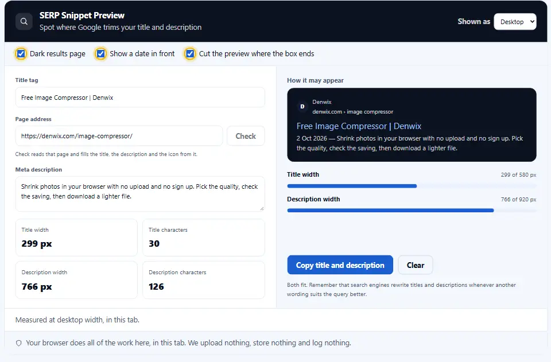551x362 pixels.
Task: Click the Clear button
Action: coord(416,265)
